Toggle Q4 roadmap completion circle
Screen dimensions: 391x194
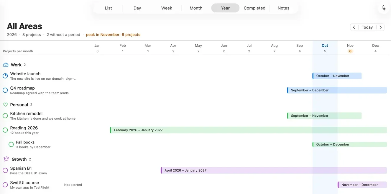tap(5, 90)
